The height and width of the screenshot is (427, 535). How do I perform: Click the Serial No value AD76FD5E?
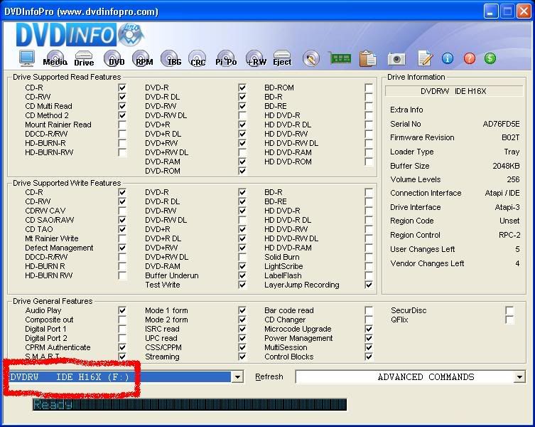coord(501,124)
